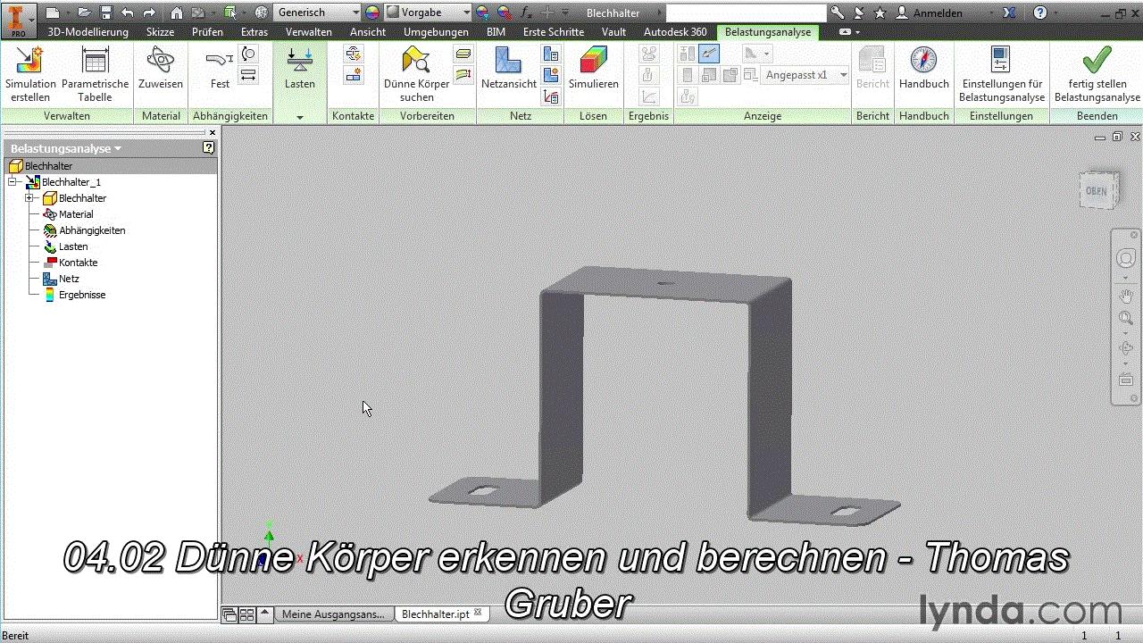Open the Lasten loads tool
Viewport: 1143px width, 643px height.
tap(300, 69)
